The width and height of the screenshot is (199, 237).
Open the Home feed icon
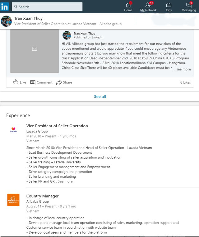point(128,5)
